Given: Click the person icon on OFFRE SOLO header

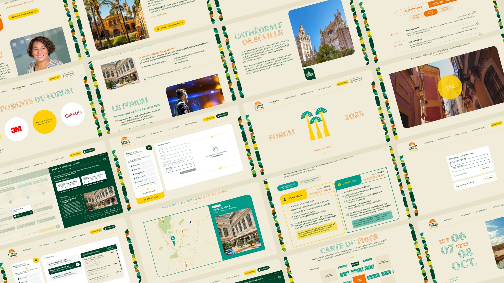Looking at the screenshot, I should pyautogui.click(x=285, y=199).
